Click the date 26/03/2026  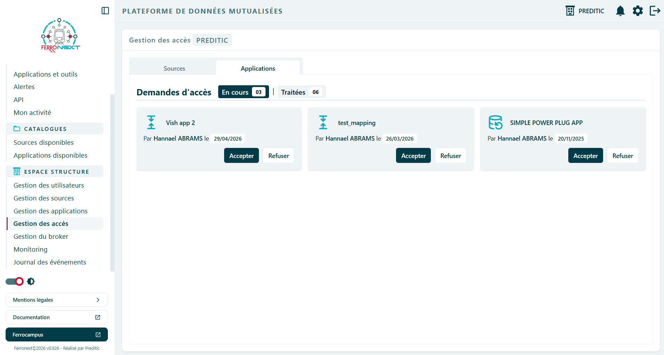click(x=400, y=139)
